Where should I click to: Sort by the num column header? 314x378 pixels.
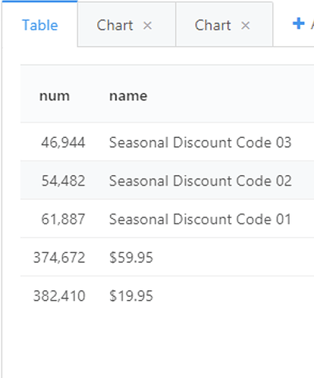coord(55,96)
